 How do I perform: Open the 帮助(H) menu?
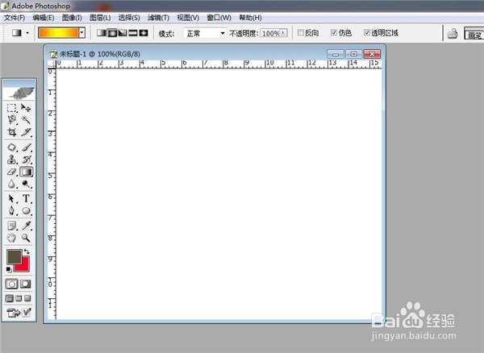click(x=250, y=18)
